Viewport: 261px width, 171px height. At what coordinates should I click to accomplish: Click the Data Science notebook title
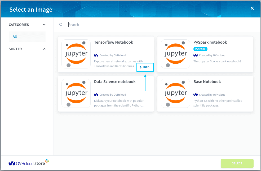click(x=115, y=82)
